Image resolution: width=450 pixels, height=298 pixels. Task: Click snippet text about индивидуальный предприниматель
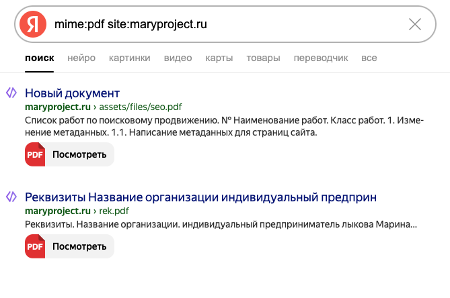pos(221,224)
